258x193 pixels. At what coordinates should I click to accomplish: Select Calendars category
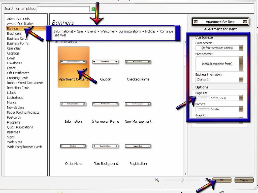(x=14, y=48)
